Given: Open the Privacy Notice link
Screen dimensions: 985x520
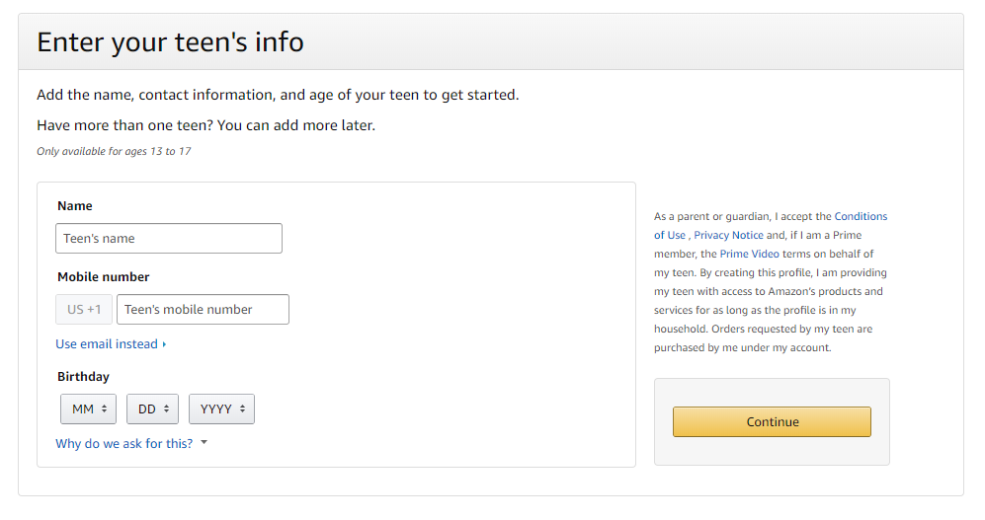Looking at the screenshot, I should point(729,236).
